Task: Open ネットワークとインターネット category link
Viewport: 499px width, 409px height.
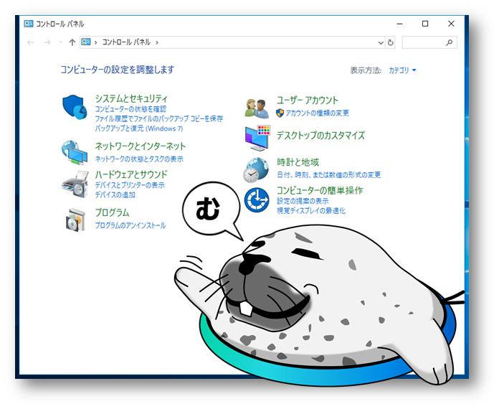Action: [141, 146]
